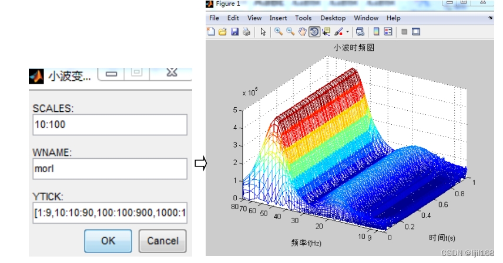The height and width of the screenshot is (263, 503).
Task: Open the Insert menu in Figure 1
Action: 278,18
